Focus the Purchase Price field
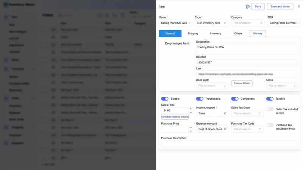This screenshot has width=303, height=170. (x=175, y=129)
